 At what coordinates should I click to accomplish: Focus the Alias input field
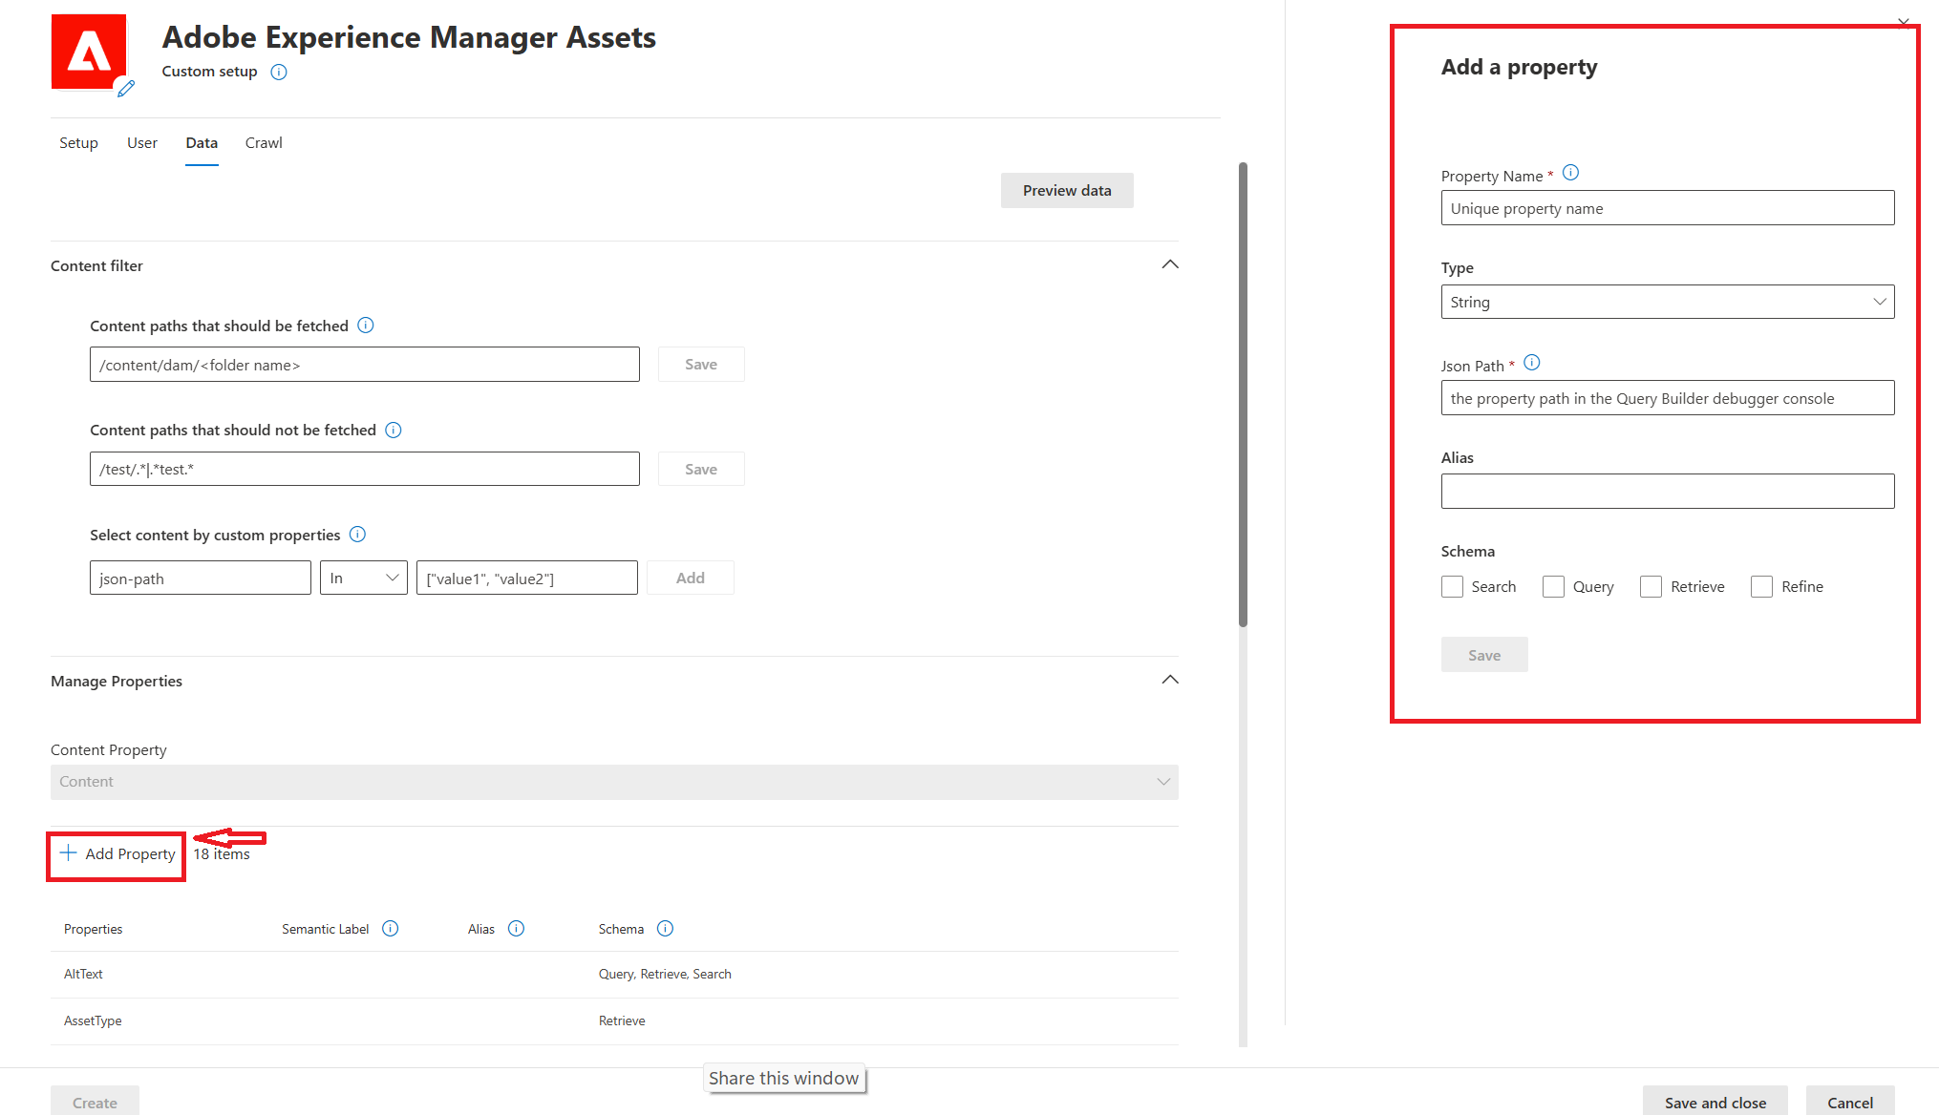click(x=1667, y=491)
